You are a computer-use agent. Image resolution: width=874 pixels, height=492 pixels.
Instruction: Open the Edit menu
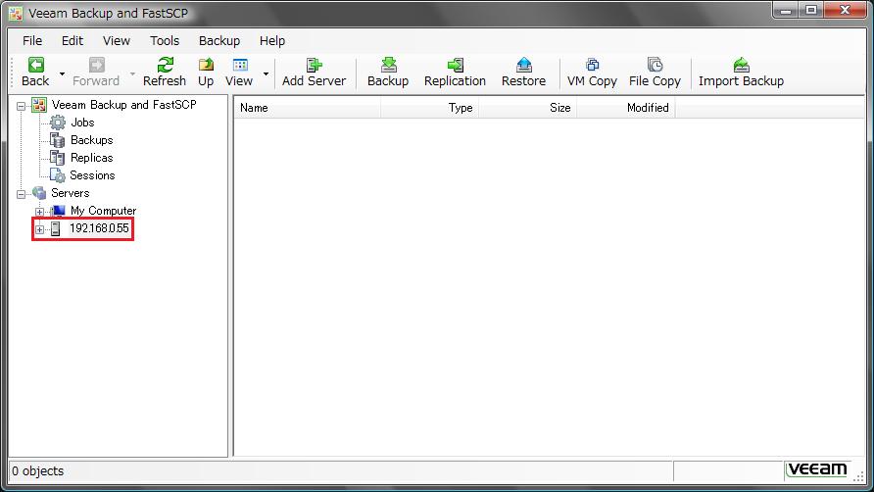(x=73, y=41)
